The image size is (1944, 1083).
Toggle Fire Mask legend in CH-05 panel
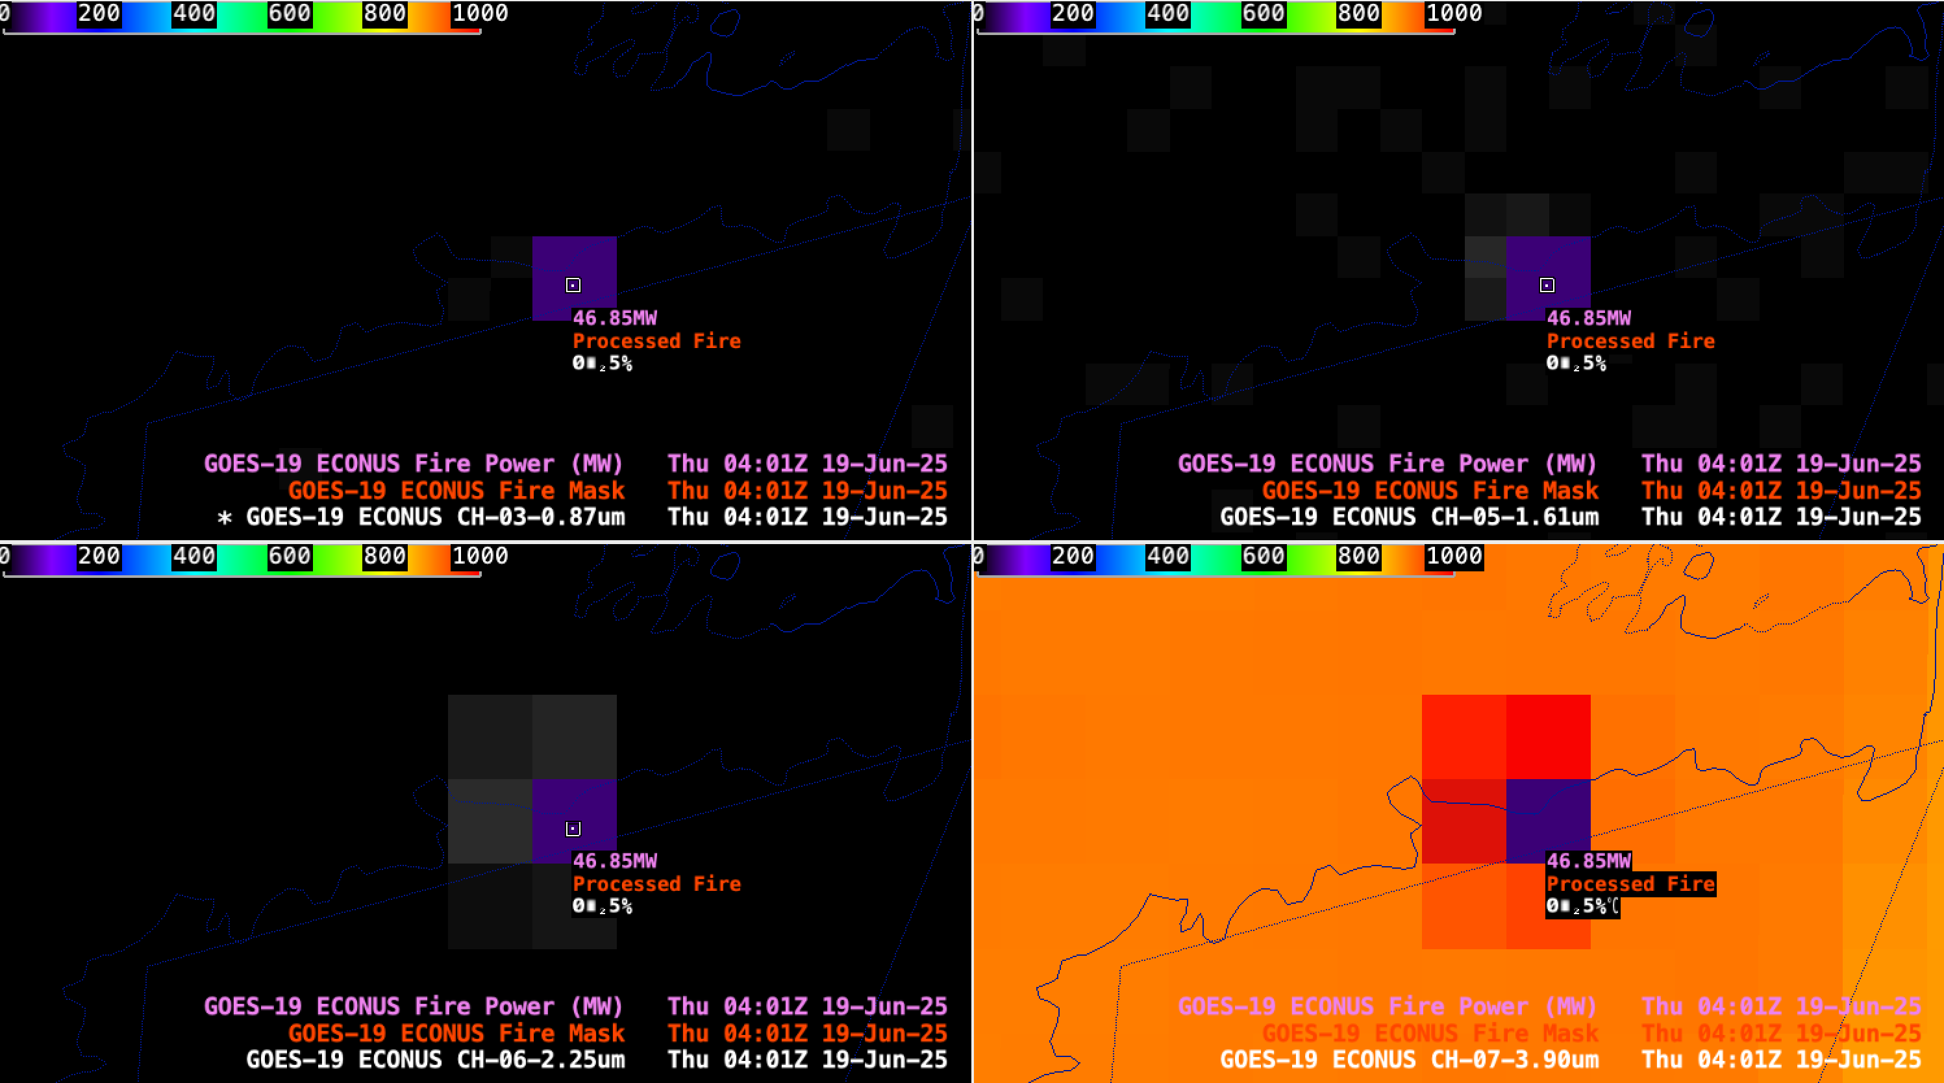click(1430, 491)
